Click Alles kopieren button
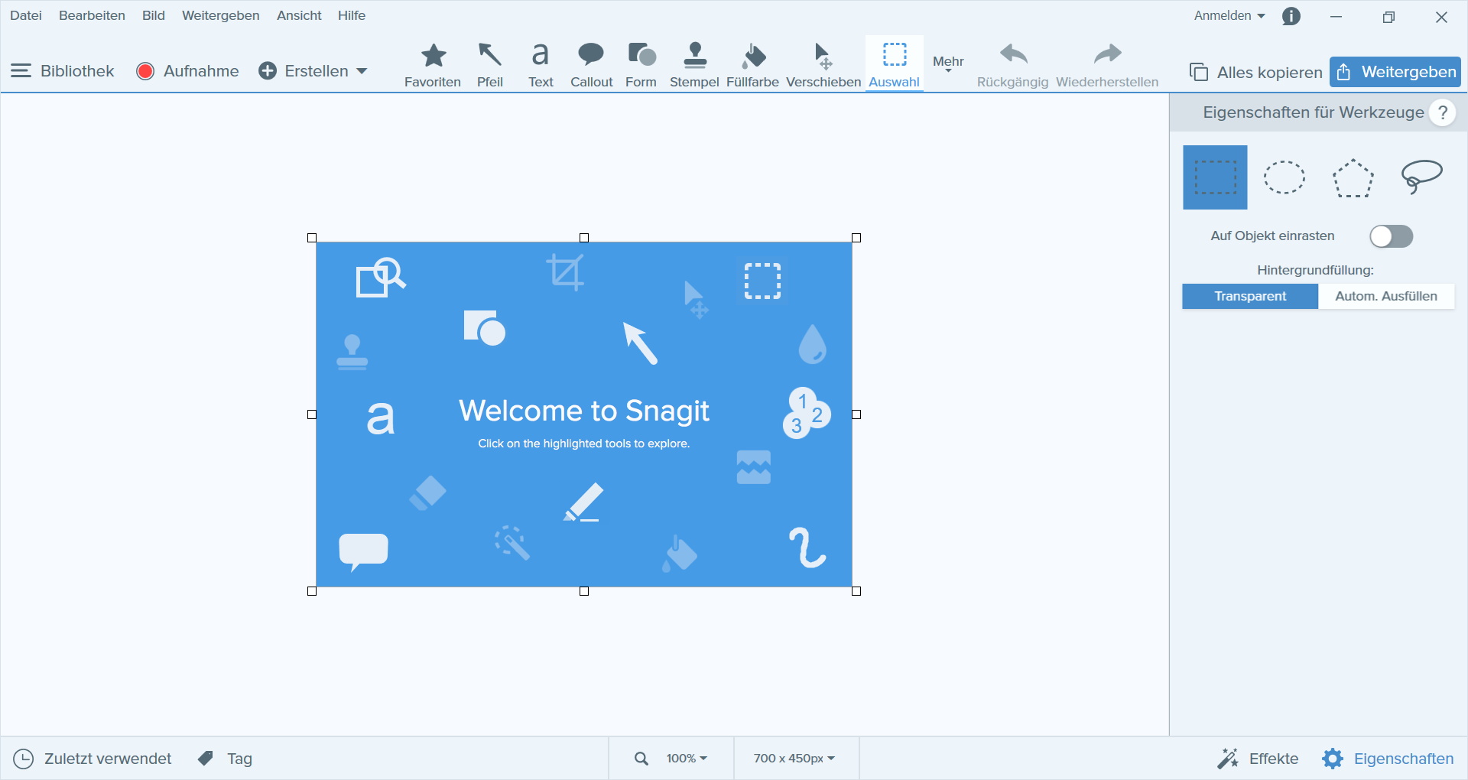 (x=1256, y=72)
